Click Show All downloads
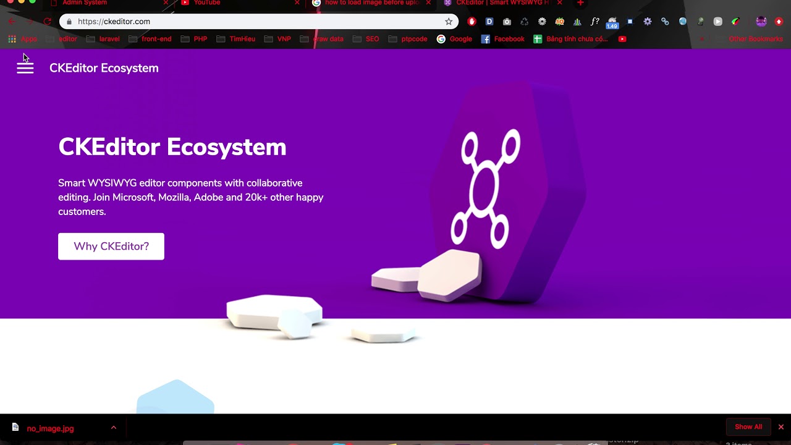Image resolution: width=791 pixels, height=445 pixels. (x=748, y=427)
